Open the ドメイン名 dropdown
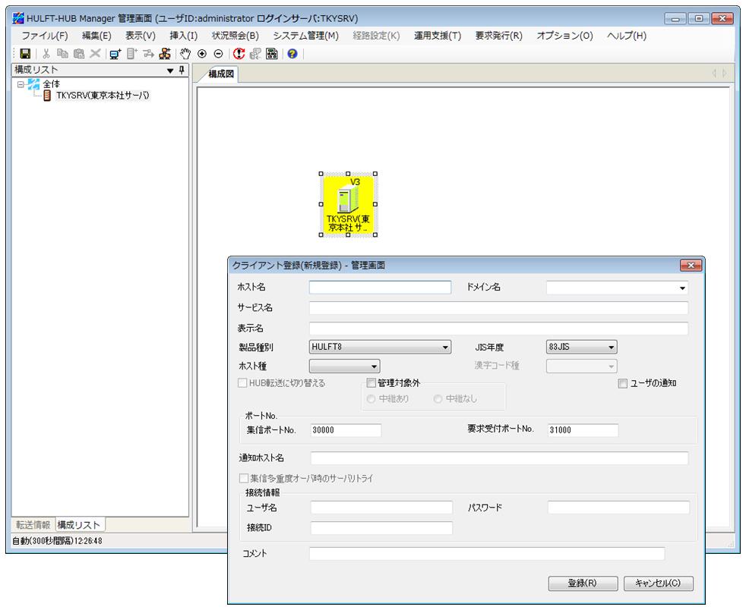The image size is (746, 610). point(682,288)
